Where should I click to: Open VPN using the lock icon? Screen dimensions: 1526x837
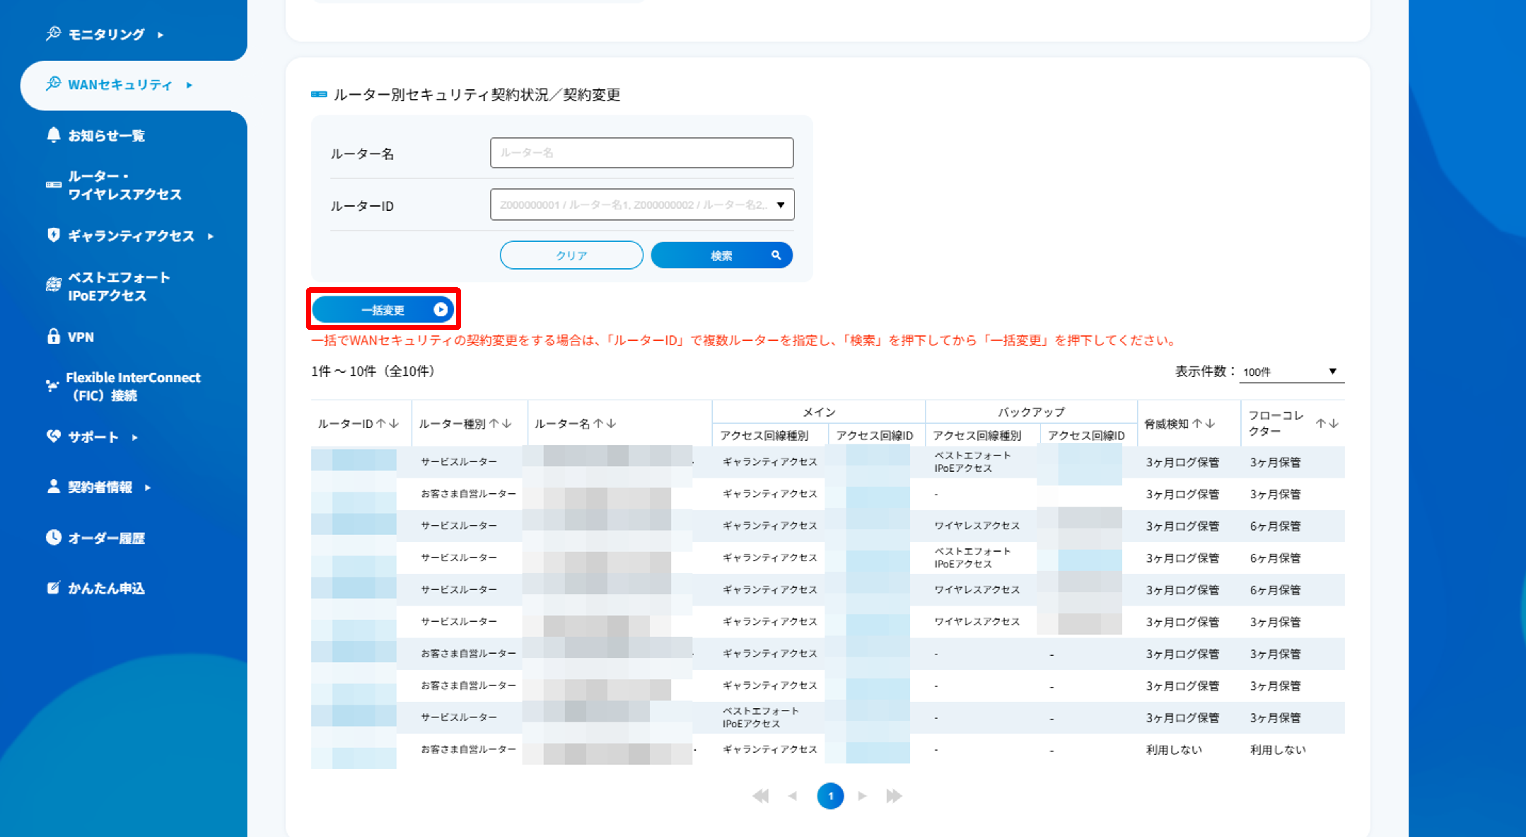tap(53, 336)
